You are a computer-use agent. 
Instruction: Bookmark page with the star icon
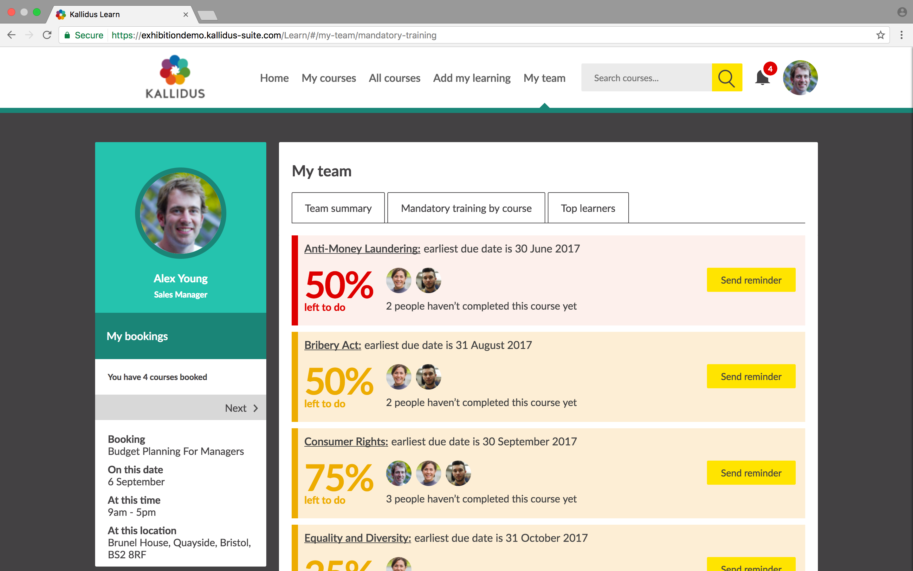click(881, 35)
